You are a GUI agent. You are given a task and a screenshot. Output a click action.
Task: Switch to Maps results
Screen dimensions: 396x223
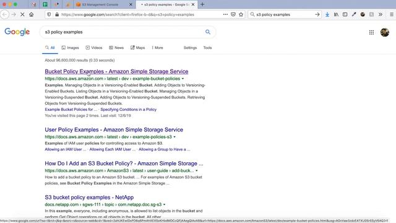[x=137, y=48]
